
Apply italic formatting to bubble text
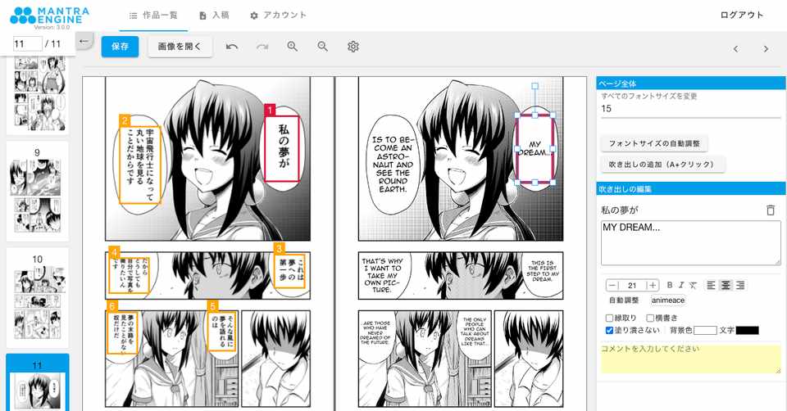(x=681, y=285)
